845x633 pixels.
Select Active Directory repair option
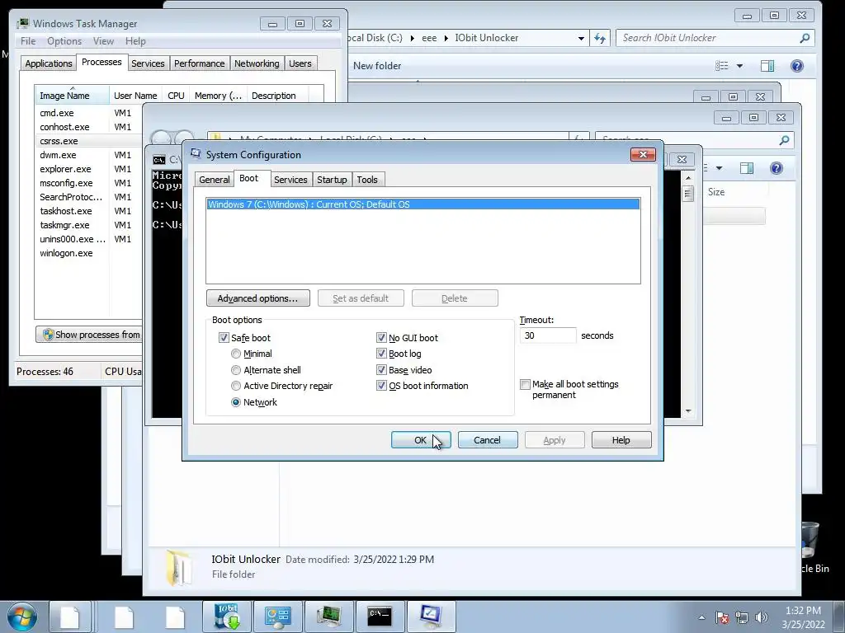click(x=235, y=386)
